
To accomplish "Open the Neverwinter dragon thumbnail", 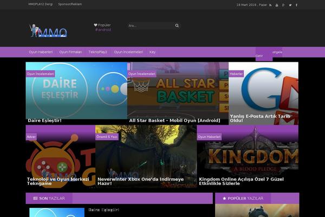I will pos(146,156).
